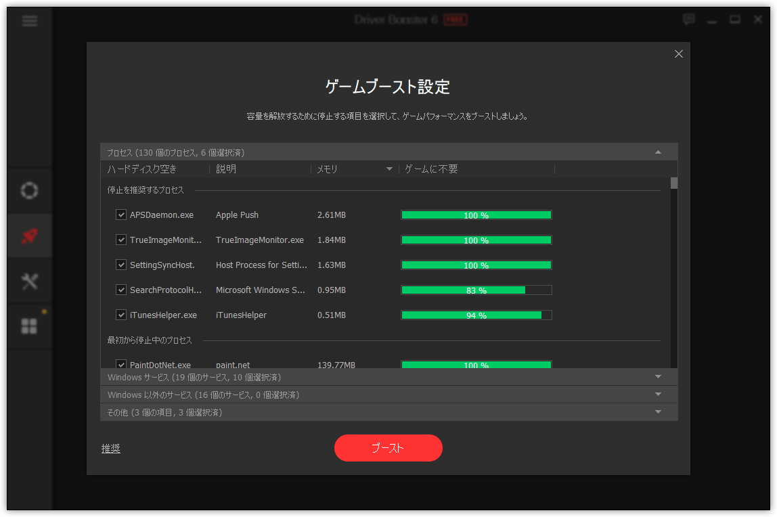Expand the Windows サービス section
Image resolution: width=777 pixels, height=517 pixels.
point(658,377)
